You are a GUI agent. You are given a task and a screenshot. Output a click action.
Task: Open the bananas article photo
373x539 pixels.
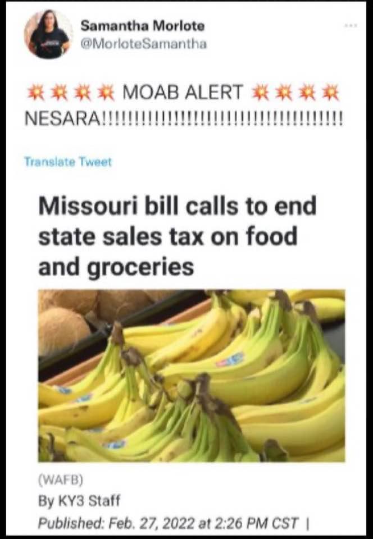pos(192,376)
